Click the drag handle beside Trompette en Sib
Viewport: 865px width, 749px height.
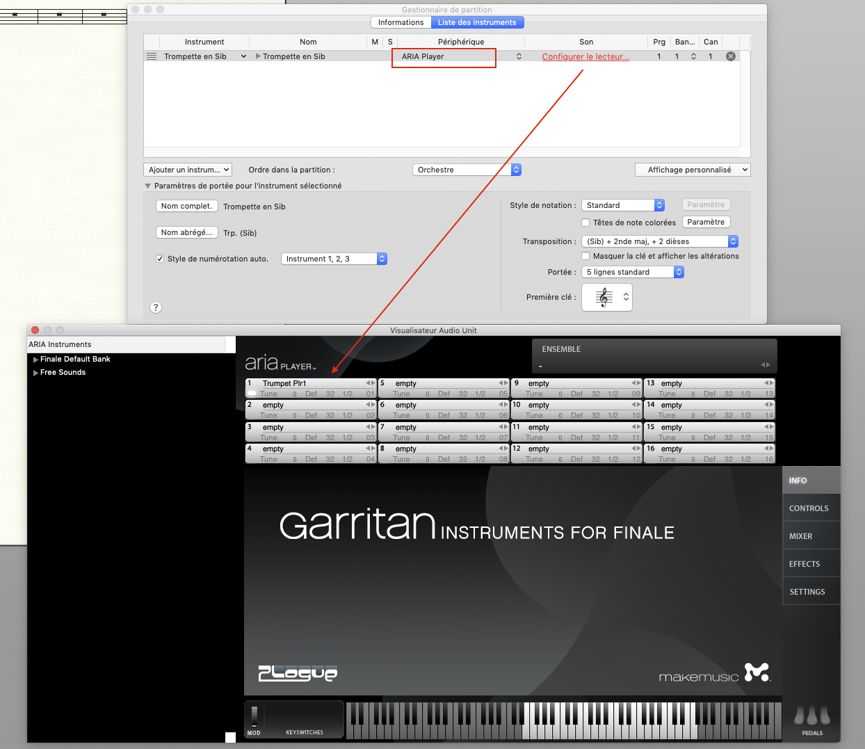coord(152,56)
